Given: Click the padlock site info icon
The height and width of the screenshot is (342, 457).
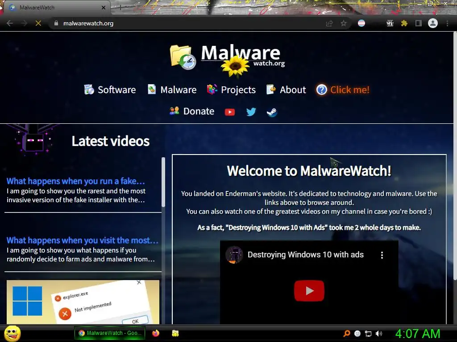Looking at the screenshot, I should pos(56,23).
